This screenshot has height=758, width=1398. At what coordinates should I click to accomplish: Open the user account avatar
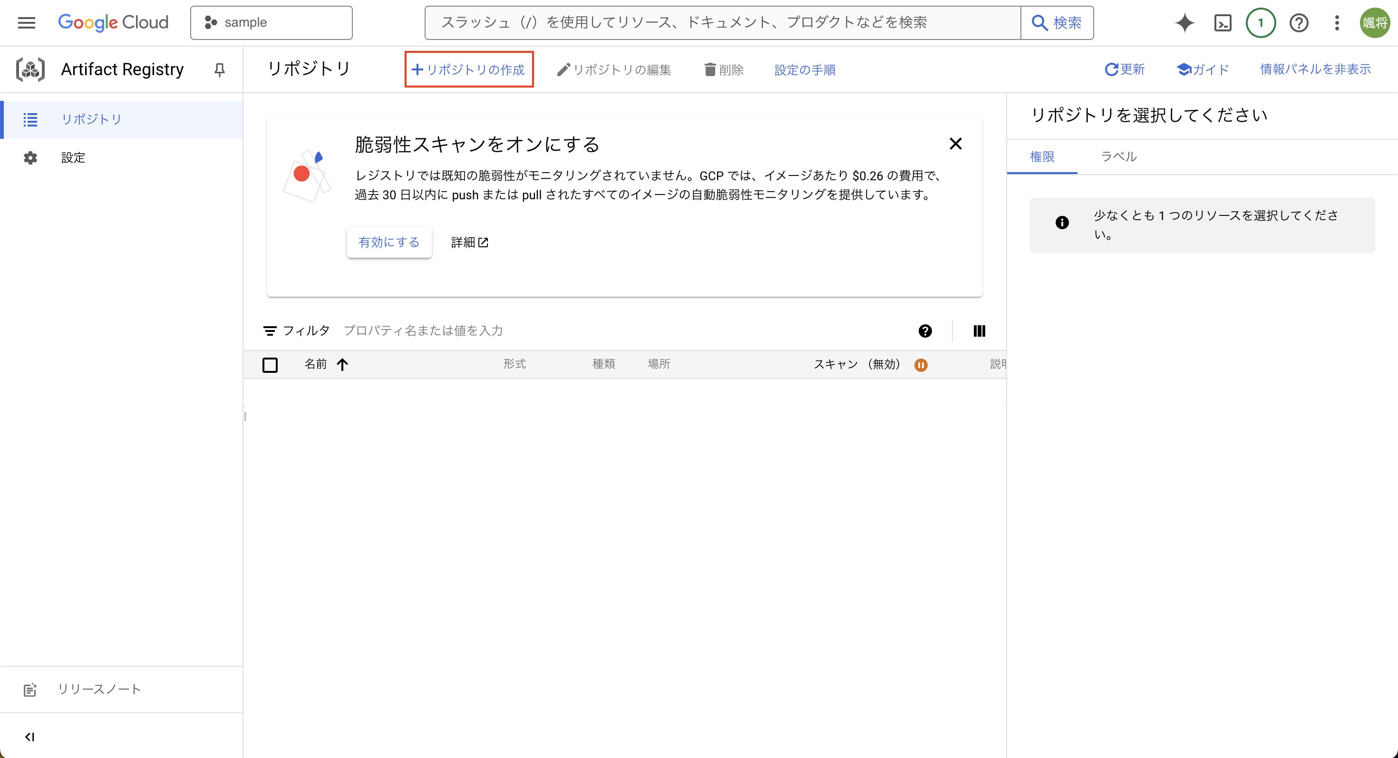[x=1375, y=23]
